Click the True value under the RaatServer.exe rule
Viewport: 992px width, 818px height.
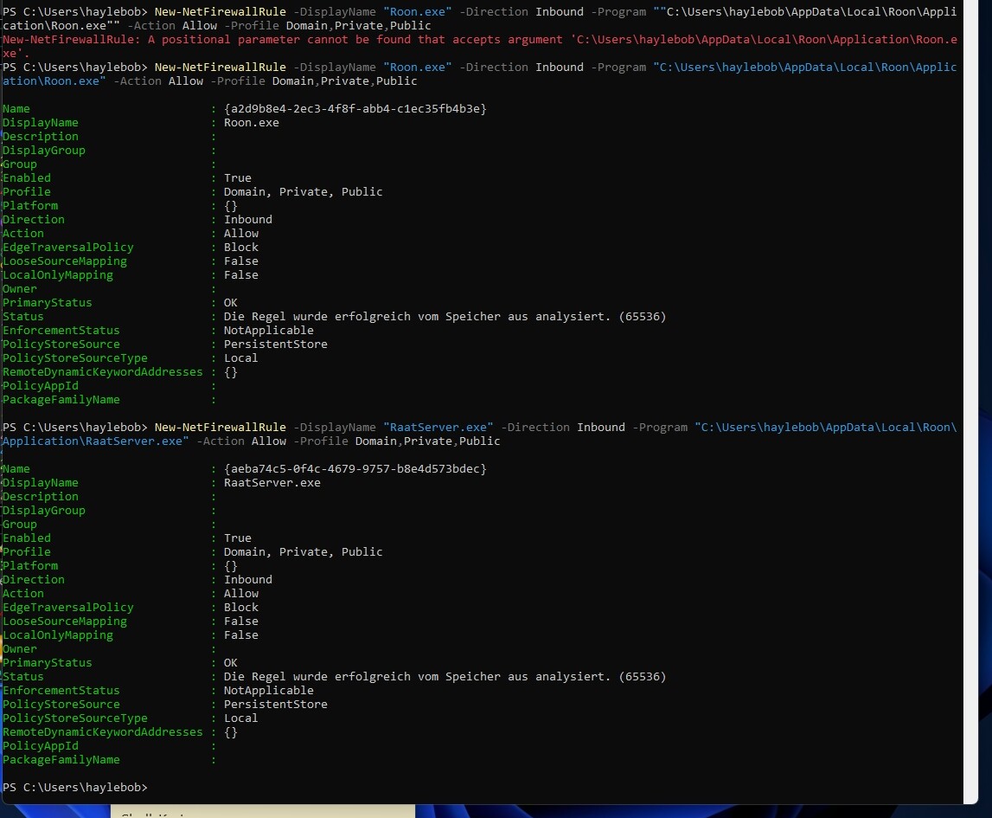pyautogui.click(x=237, y=538)
